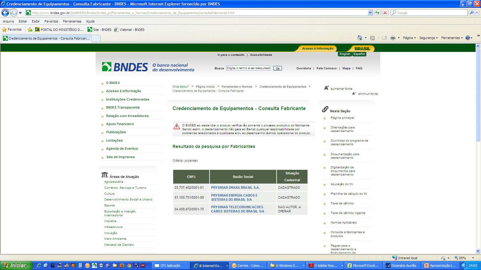Expand the Home button dropdown arrow

[366, 38]
